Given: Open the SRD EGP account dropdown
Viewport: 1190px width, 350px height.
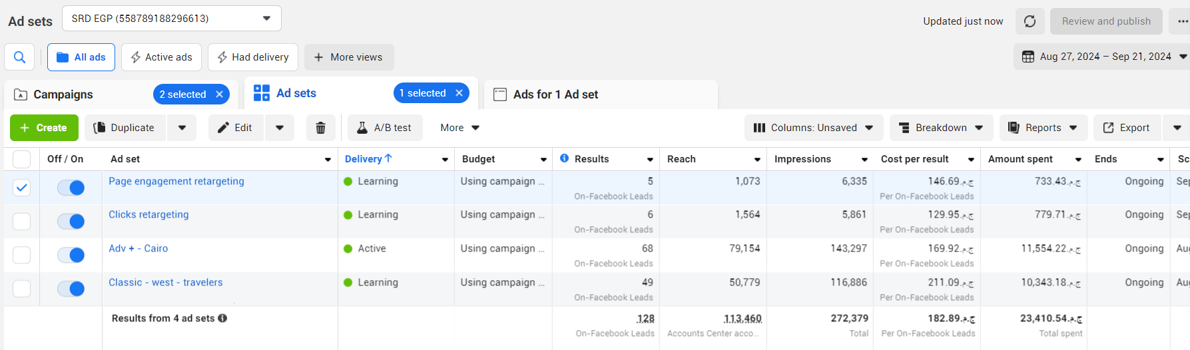Looking at the screenshot, I should (172, 19).
